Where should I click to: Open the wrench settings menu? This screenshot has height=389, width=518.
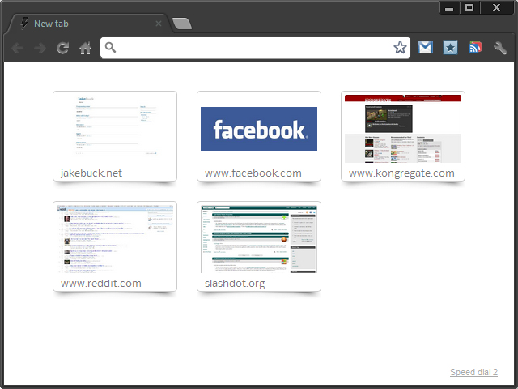(x=500, y=48)
